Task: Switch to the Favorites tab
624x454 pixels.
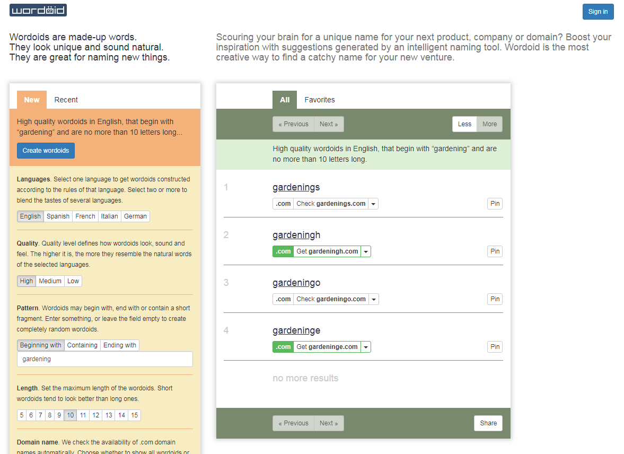Action: click(x=320, y=100)
